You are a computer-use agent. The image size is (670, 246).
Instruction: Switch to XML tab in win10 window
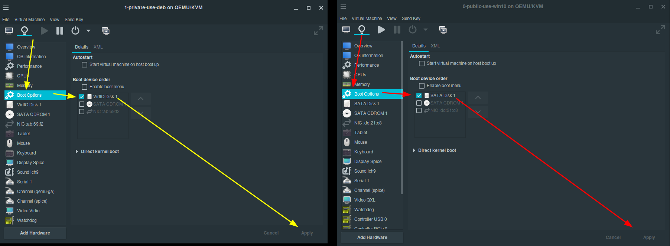click(435, 46)
